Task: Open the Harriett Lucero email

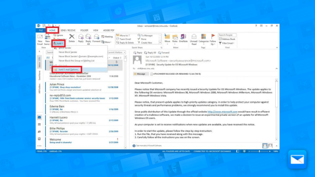Action: [x=84, y=120]
